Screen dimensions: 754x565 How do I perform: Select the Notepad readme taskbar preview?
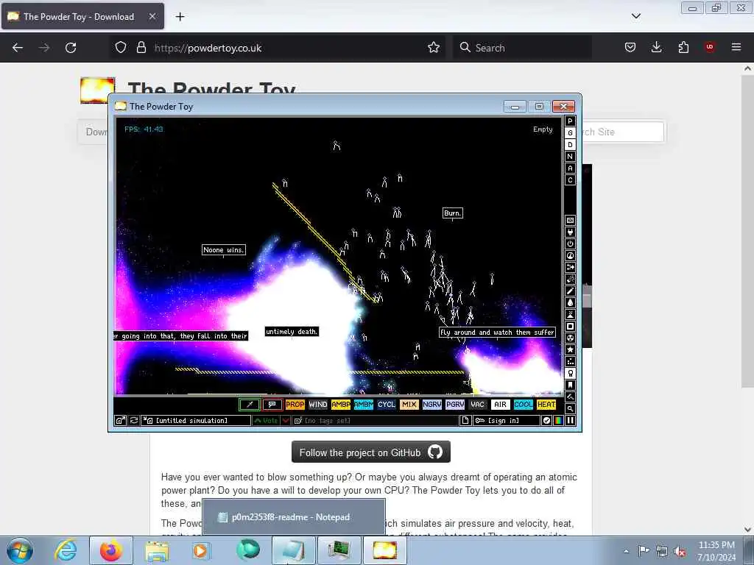coord(294,517)
